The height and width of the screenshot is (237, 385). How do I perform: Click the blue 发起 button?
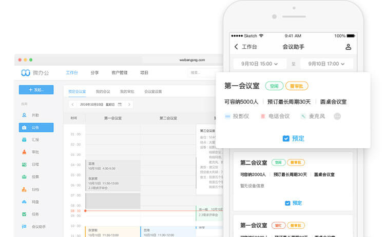(36, 90)
